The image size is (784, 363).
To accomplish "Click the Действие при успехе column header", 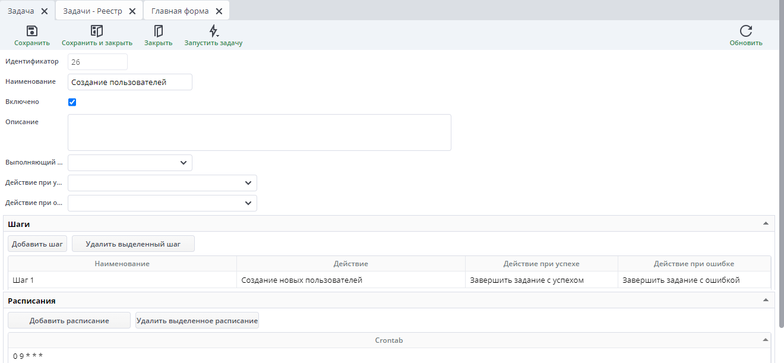I will pyautogui.click(x=542, y=264).
